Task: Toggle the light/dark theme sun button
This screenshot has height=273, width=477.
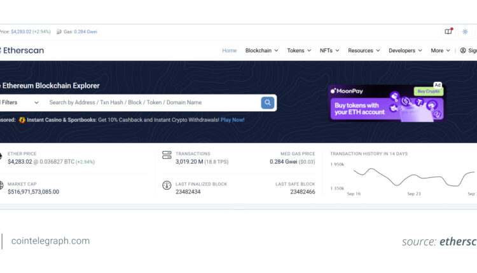Action: click(x=465, y=31)
